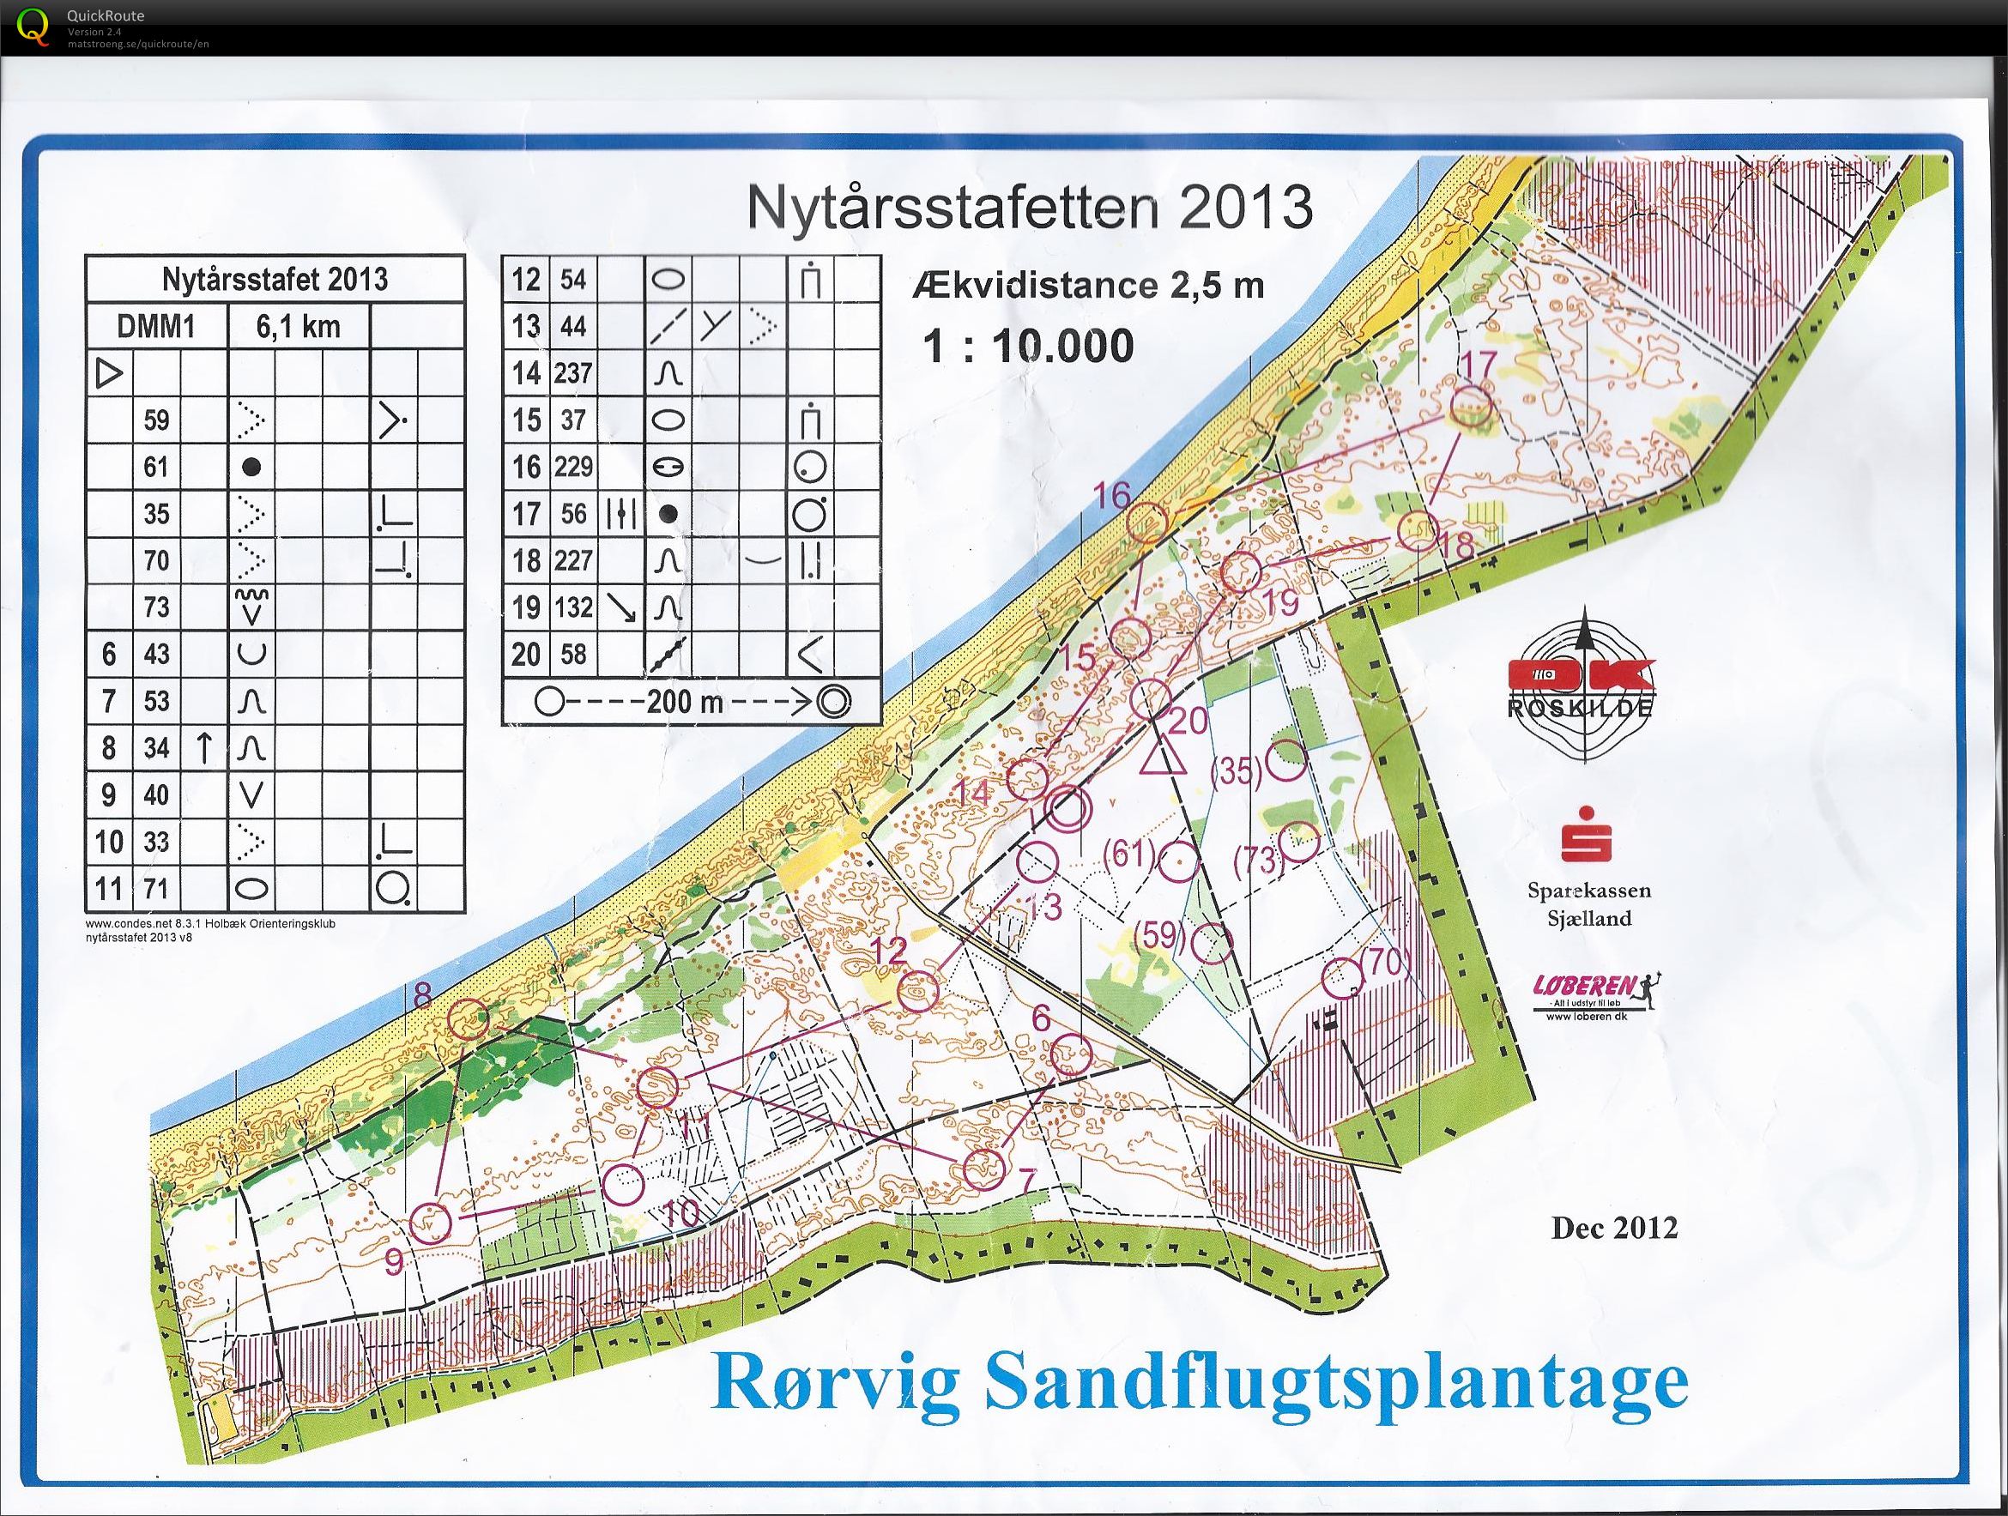The image size is (2008, 1516).
Task: Click control circle 8 by the shoreline
Action: tap(469, 1019)
